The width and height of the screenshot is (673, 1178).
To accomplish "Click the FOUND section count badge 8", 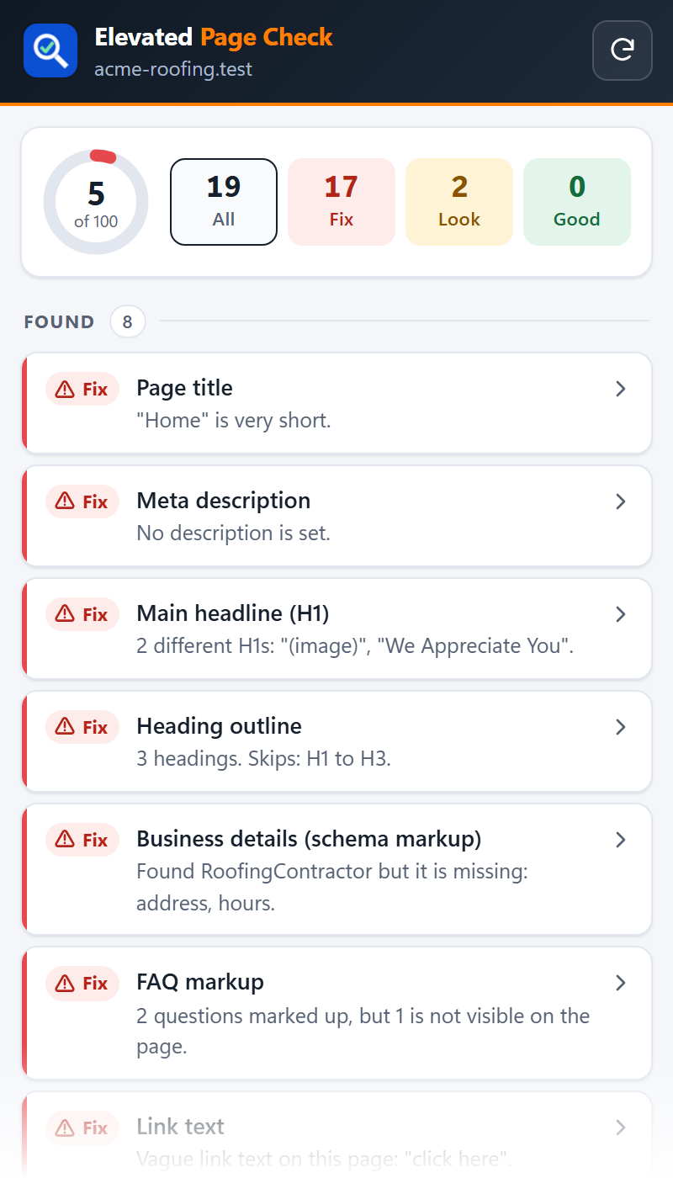I will [x=128, y=321].
